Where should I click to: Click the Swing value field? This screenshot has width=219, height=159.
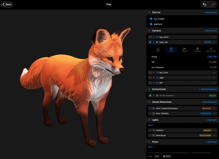212,57
